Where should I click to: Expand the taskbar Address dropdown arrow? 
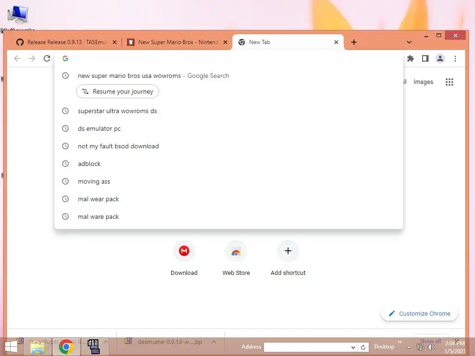coord(353,347)
